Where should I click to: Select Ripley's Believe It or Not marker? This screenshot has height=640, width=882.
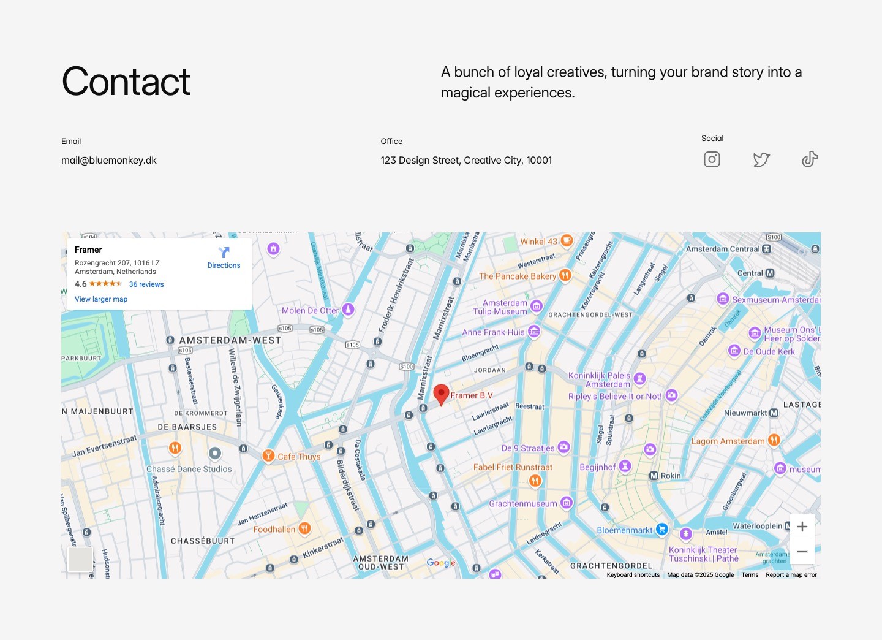(671, 395)
